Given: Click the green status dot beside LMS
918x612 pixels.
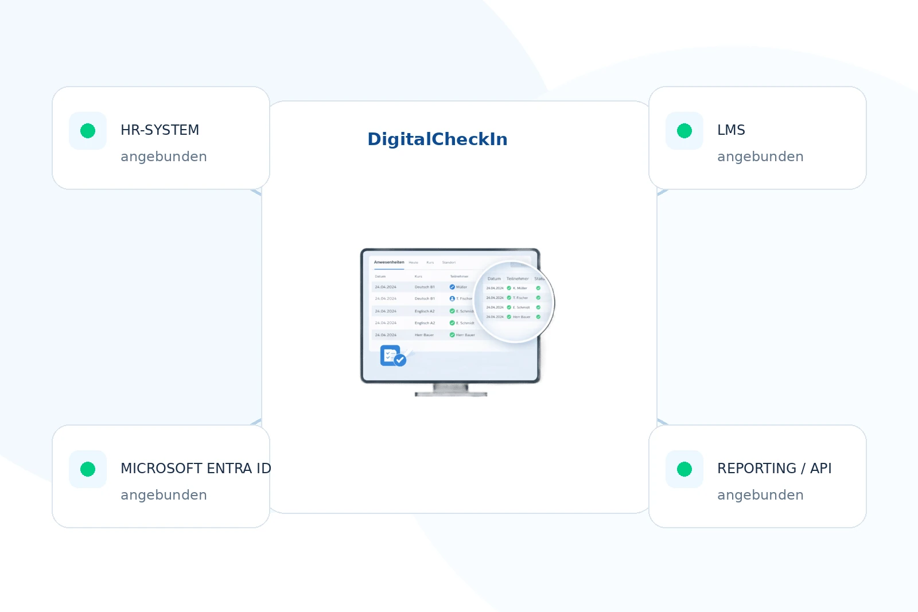Looking at the screenshot, I should point(684,131).
